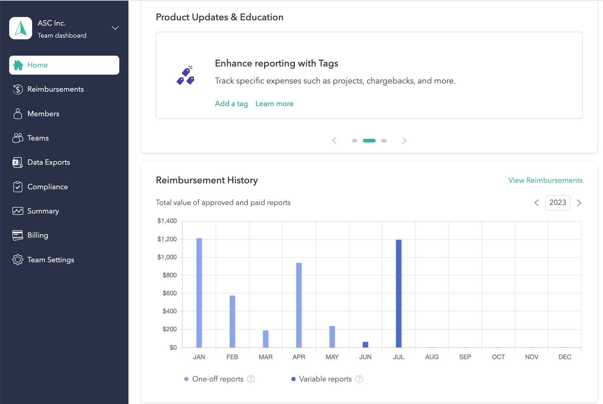The width and height of the screenshot is (603, 404).
Task: Click the ASC Inc. logo icon
Action: (x=21, y=28)
